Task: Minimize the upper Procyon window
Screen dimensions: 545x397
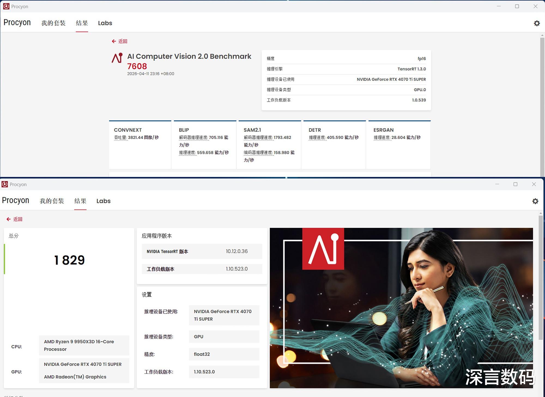Action: point(499,6)
